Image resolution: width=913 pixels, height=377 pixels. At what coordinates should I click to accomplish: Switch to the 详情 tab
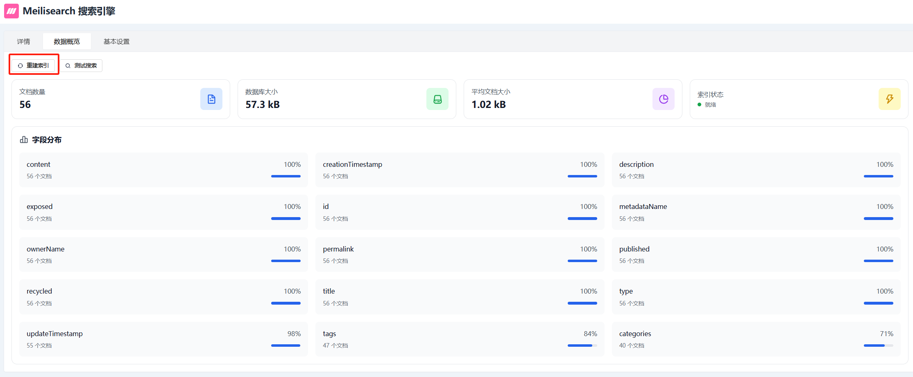pos(23,42)
